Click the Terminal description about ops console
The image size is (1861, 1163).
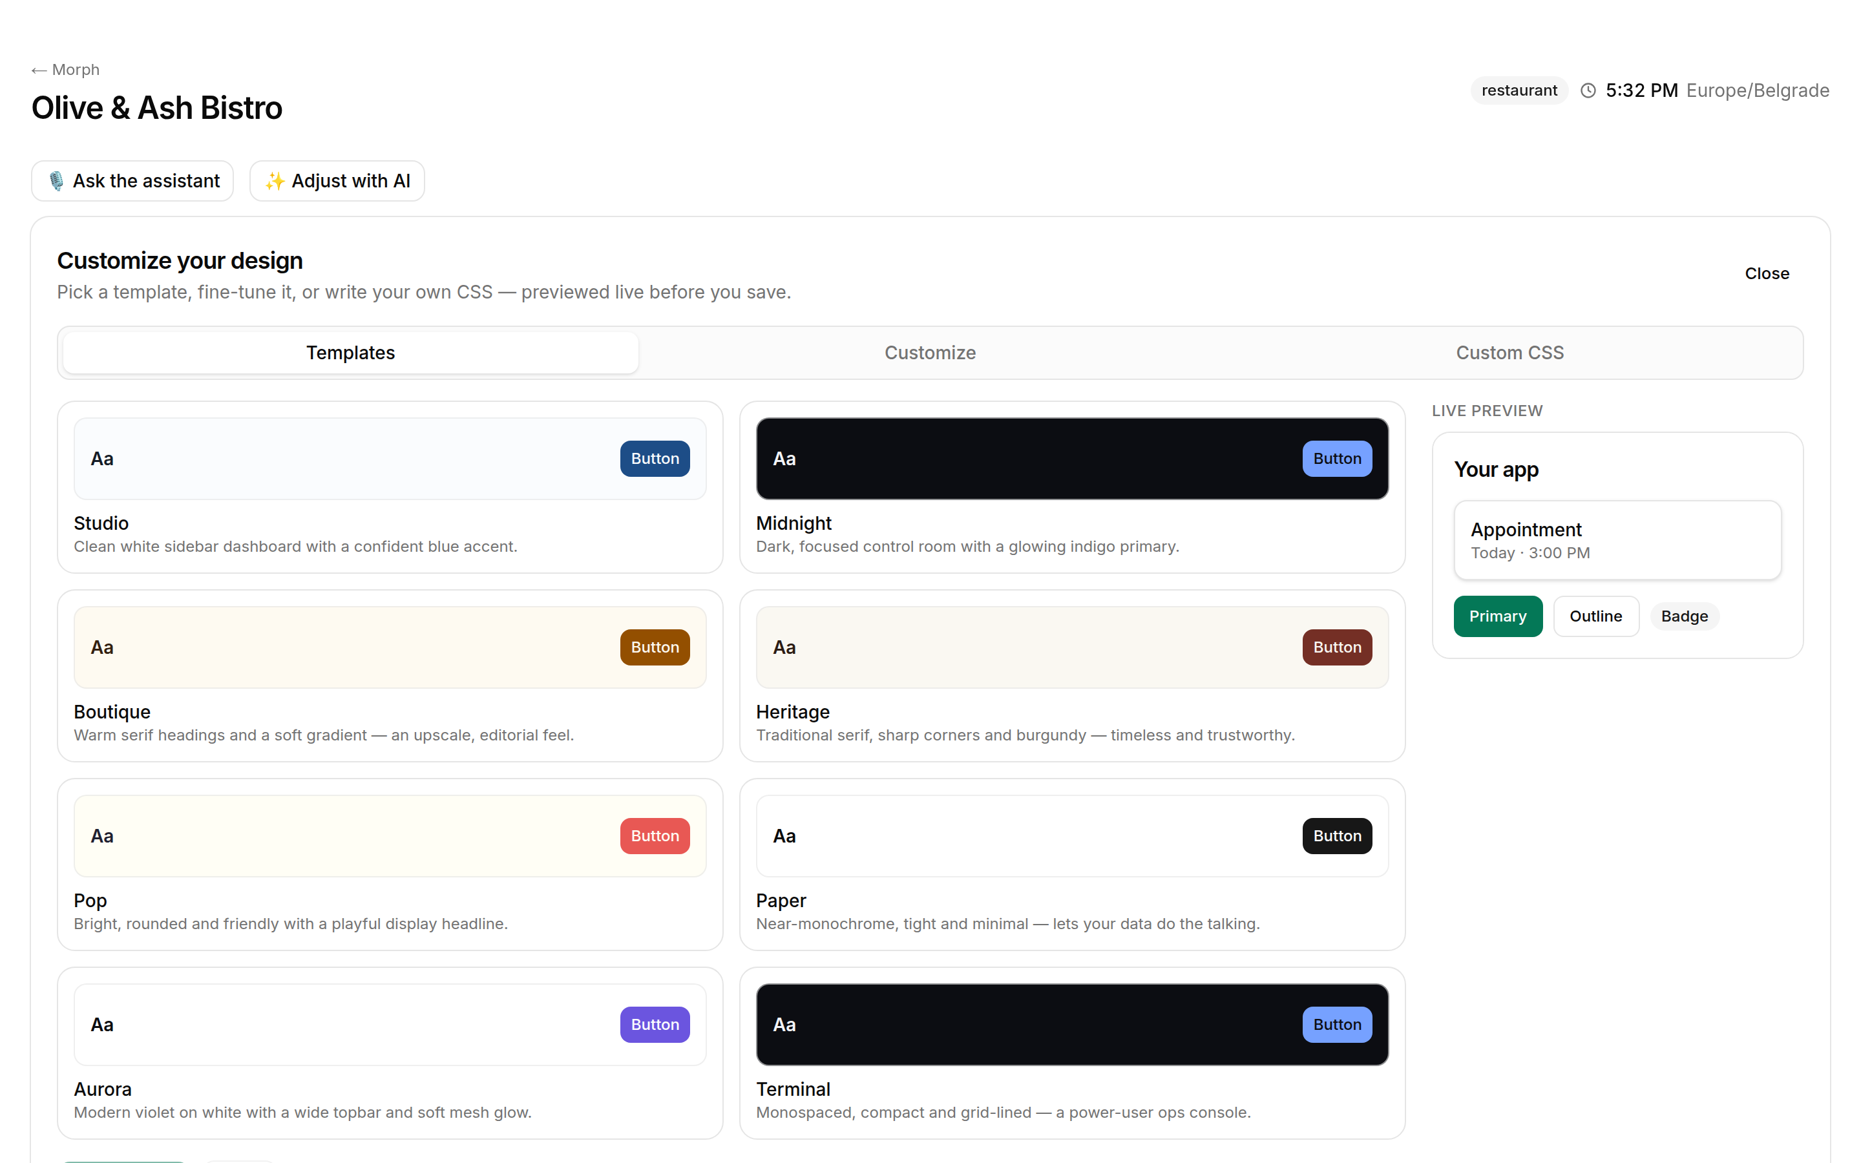[x=1003, y=1112]
